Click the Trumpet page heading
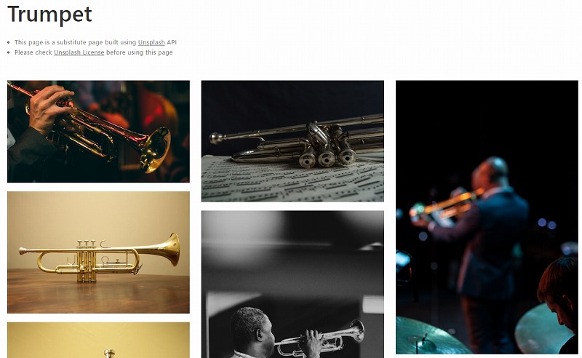This screenshot has width=582, height=358. [49, 15]
